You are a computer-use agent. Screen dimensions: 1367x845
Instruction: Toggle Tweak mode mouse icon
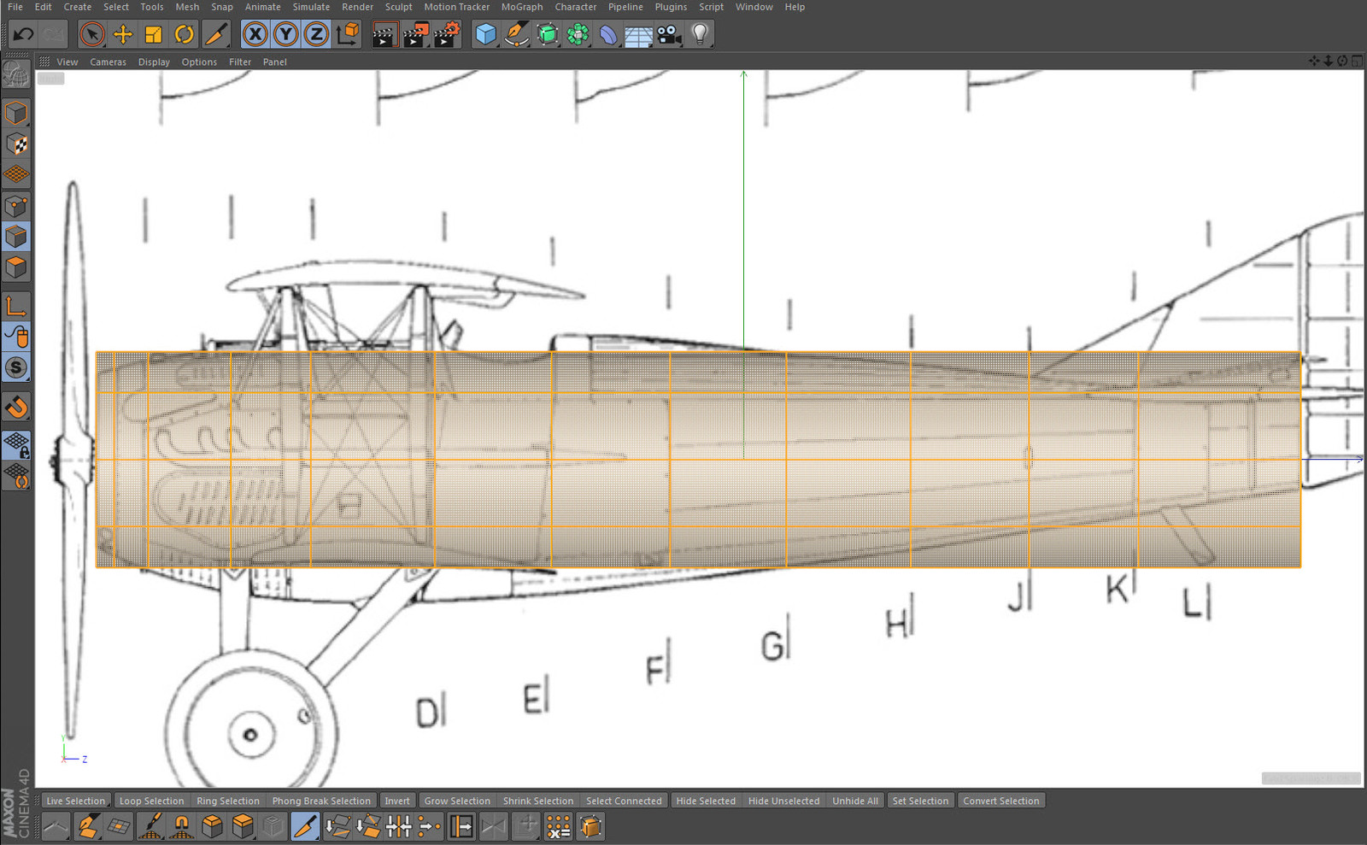point(15,337)
